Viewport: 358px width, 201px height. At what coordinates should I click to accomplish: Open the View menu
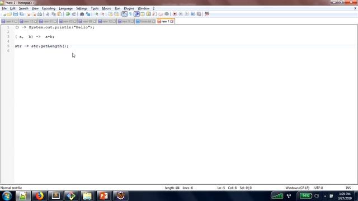(35, 8)
